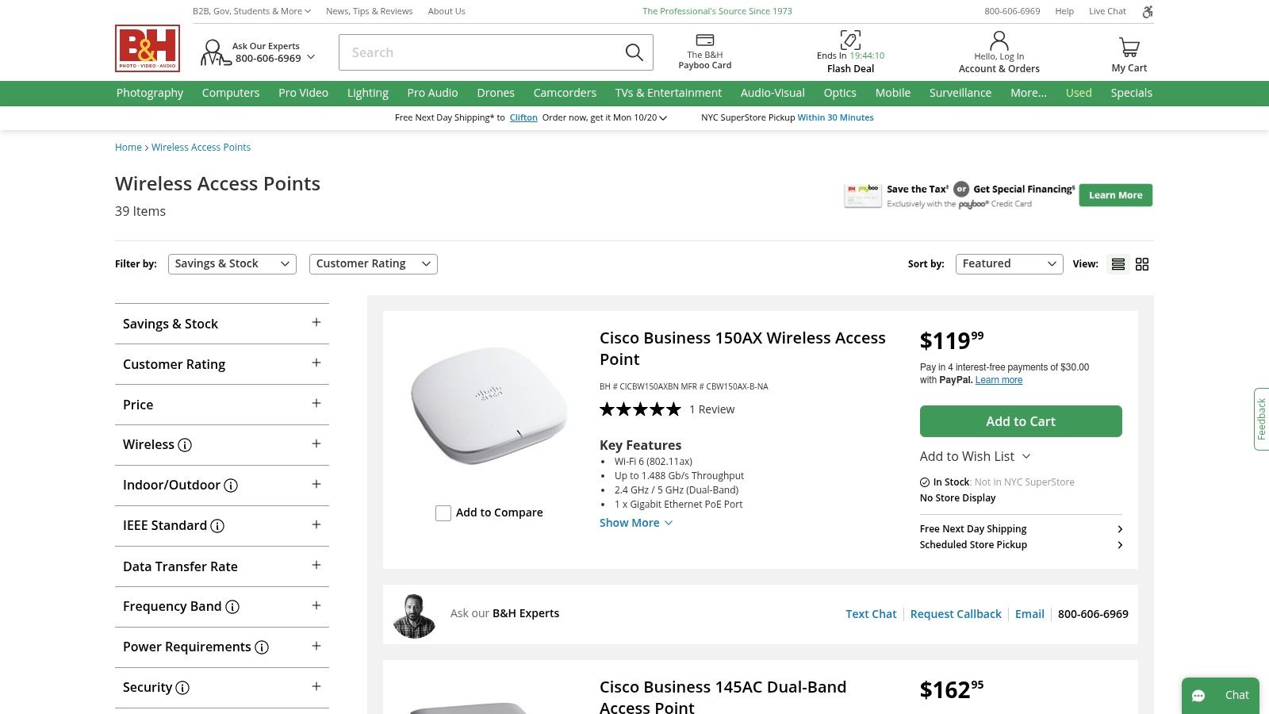Switch to list view icon
The width and height of the screenshot is (1269, 714).
[1118, 264]
